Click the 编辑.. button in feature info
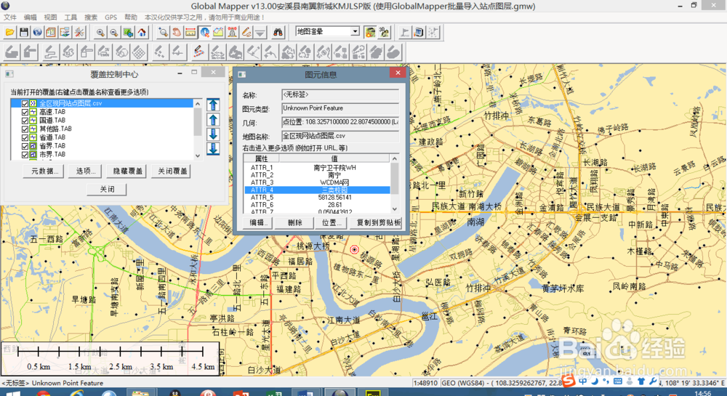The height and width of the screenshot is (396, 727). pos(258,223)
